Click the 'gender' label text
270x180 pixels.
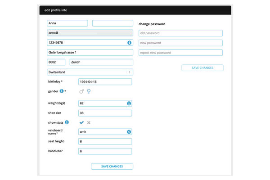(53, 91)
